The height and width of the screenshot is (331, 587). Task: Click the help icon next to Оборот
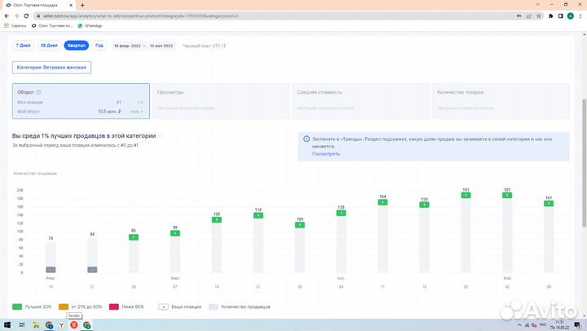tap(38, 92)
